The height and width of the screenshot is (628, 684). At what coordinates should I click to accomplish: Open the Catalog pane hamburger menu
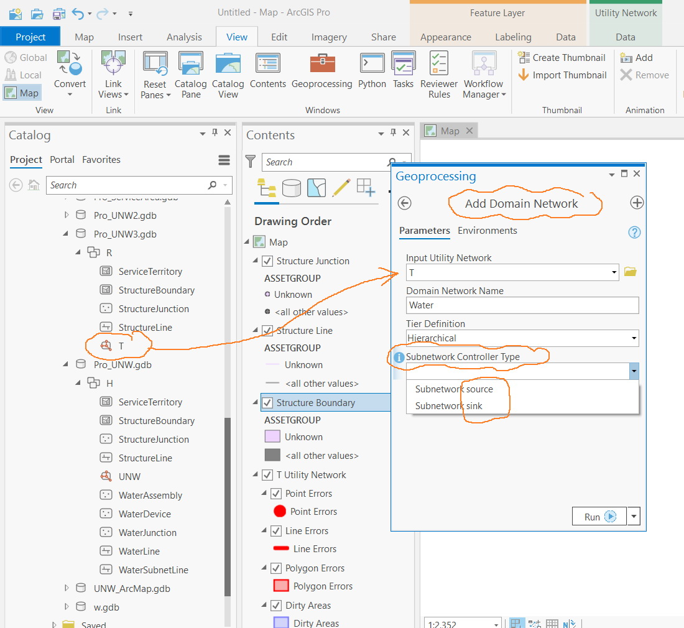pyautogui.click(x=224, y=160)
